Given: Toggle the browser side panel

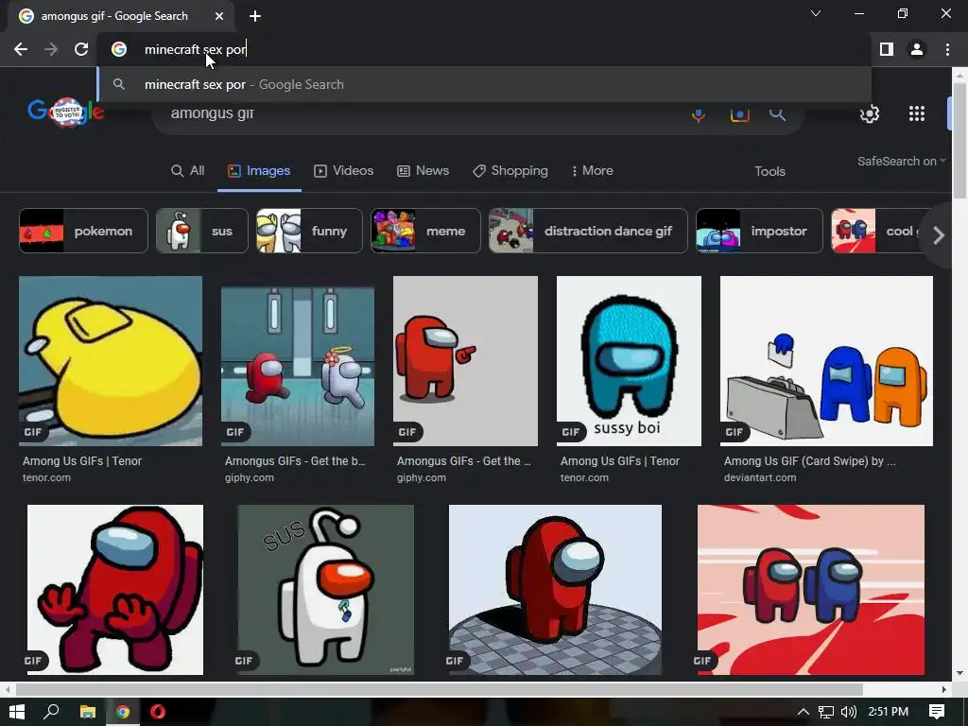Looking at the screenshot, I should 887,49.
